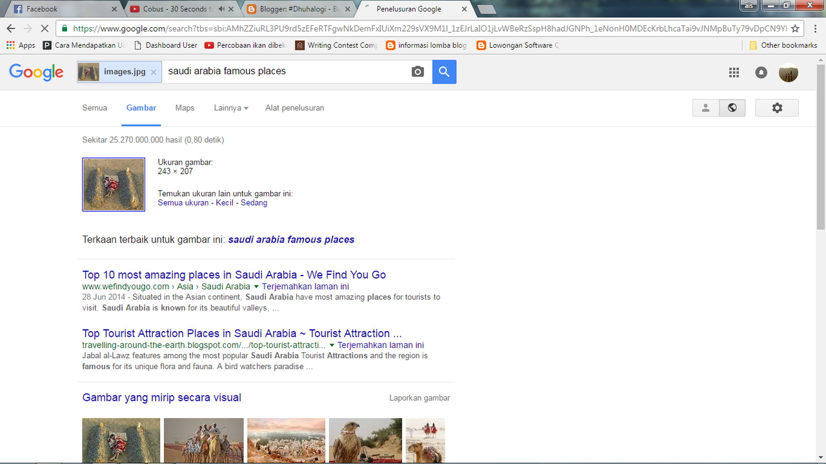The width and height of the screenshot is (826, 464).
Task: Expand wefindyougo result options arrow
Action: coord(256,287)
